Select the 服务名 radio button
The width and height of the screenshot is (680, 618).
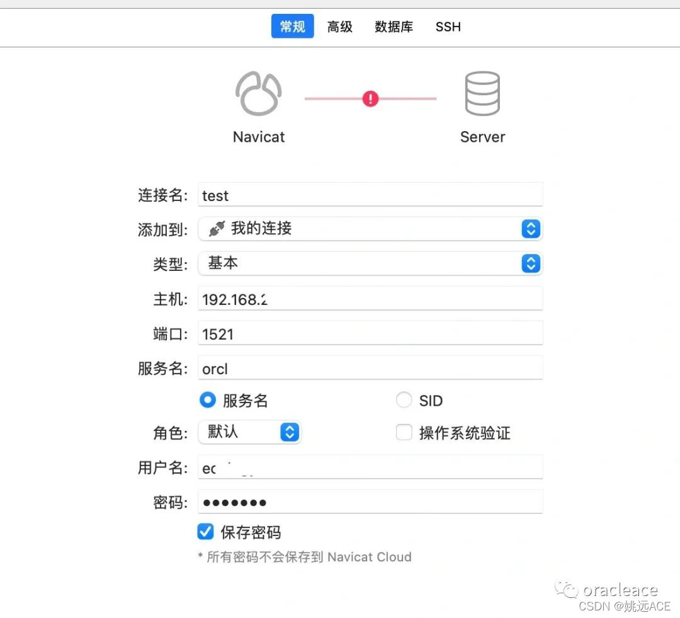(x=208, y=400)
